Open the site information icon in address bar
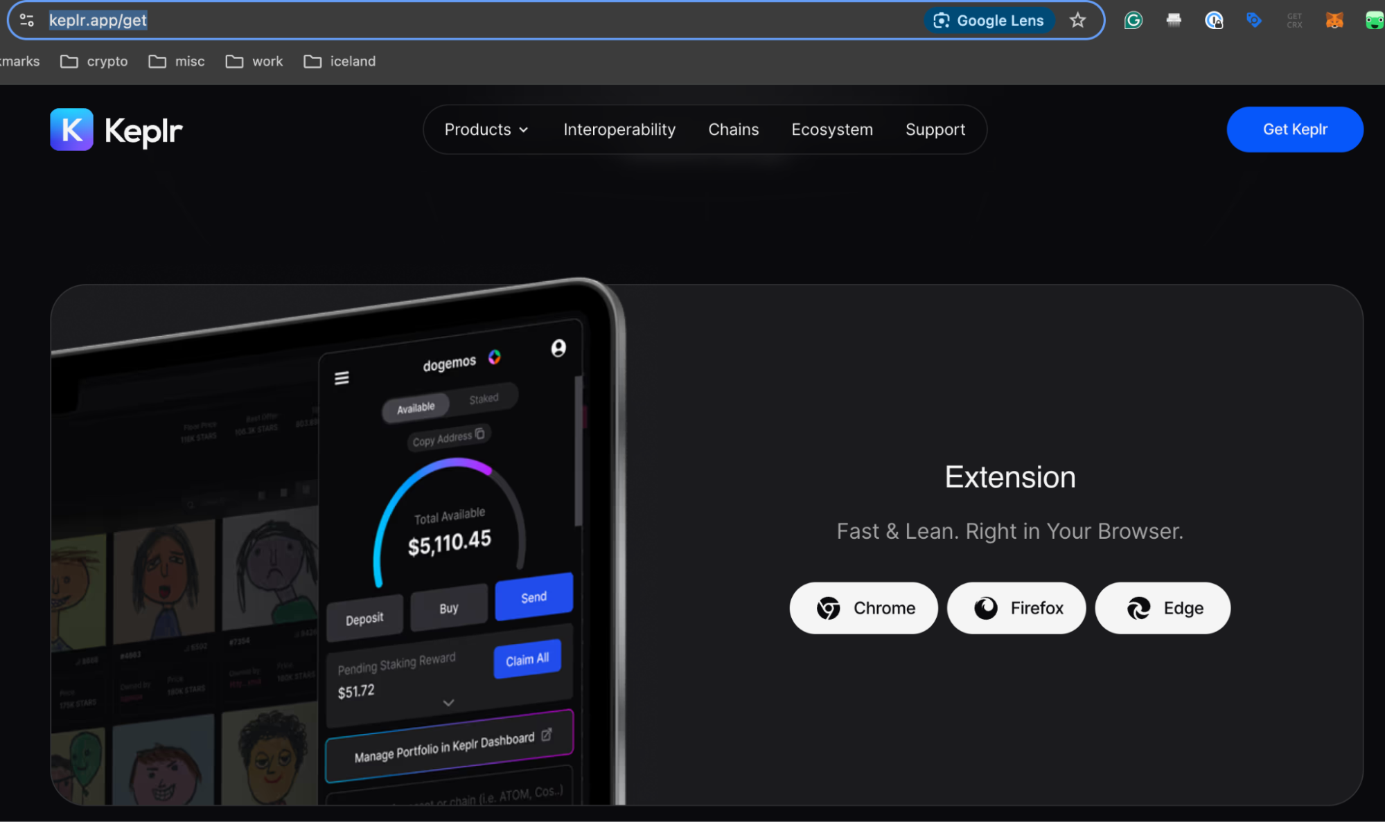 27,20
